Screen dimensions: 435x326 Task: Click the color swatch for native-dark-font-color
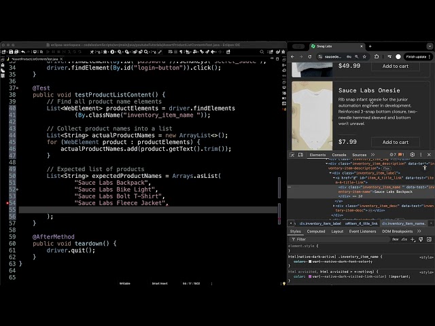coord(310,261)
